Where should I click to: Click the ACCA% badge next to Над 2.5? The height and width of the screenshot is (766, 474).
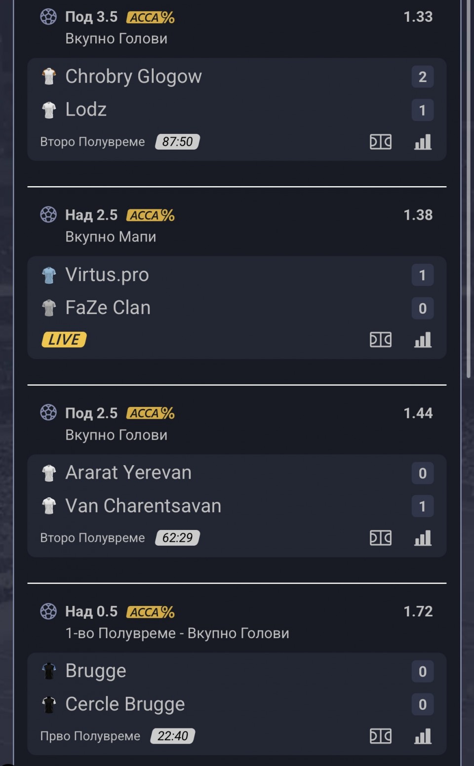[151, 215]
